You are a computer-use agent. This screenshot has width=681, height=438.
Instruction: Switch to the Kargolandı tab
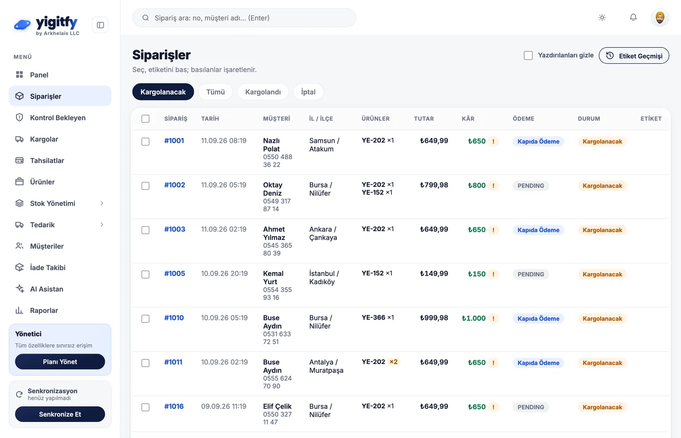coord(263,92)
